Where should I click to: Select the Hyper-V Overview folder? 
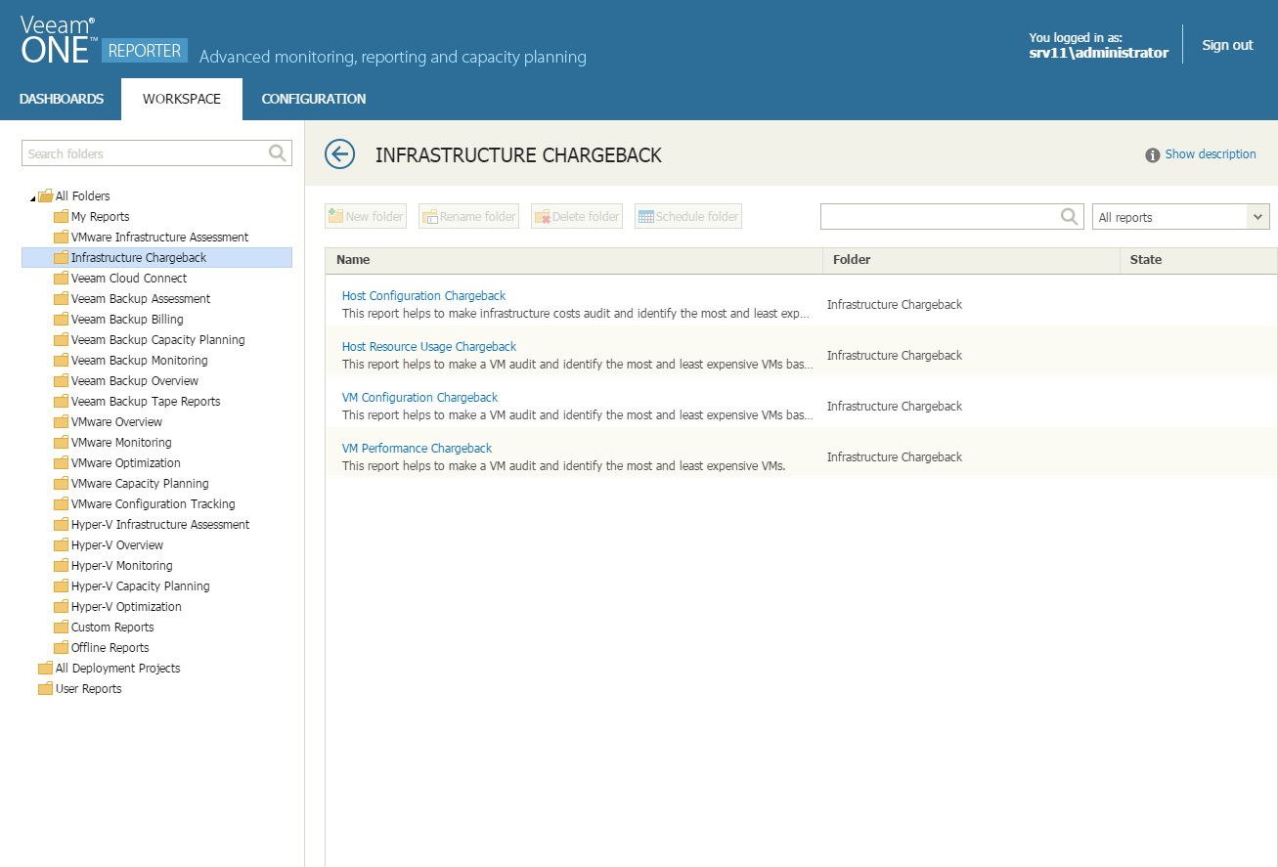[116, 544]
